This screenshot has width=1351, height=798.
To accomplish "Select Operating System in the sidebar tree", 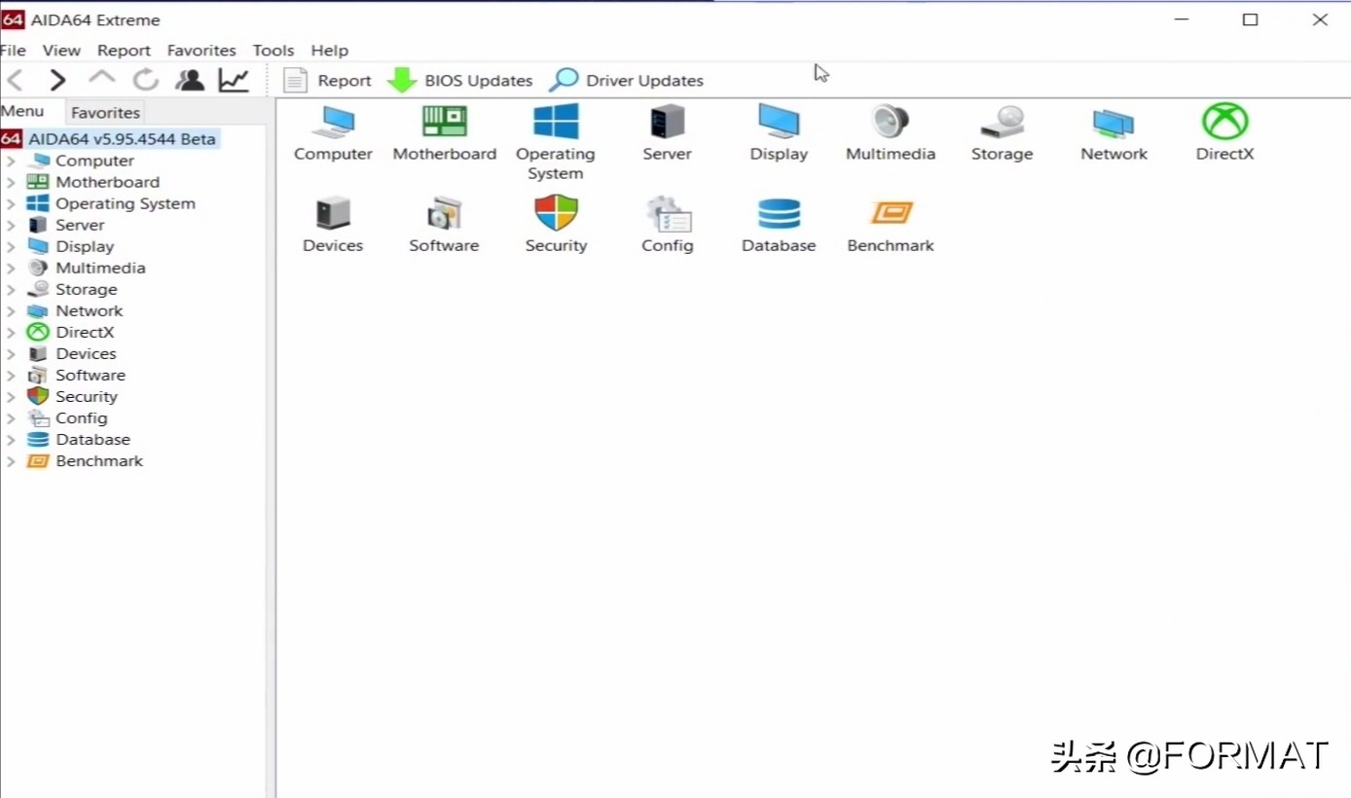I will click(125, 203).
